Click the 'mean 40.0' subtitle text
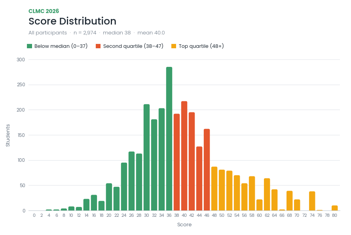 coord(151,33)
